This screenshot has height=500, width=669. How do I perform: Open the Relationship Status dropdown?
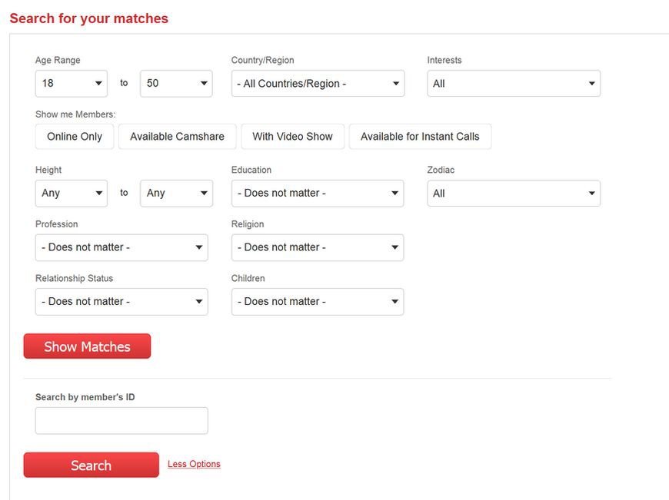point(121,302)
